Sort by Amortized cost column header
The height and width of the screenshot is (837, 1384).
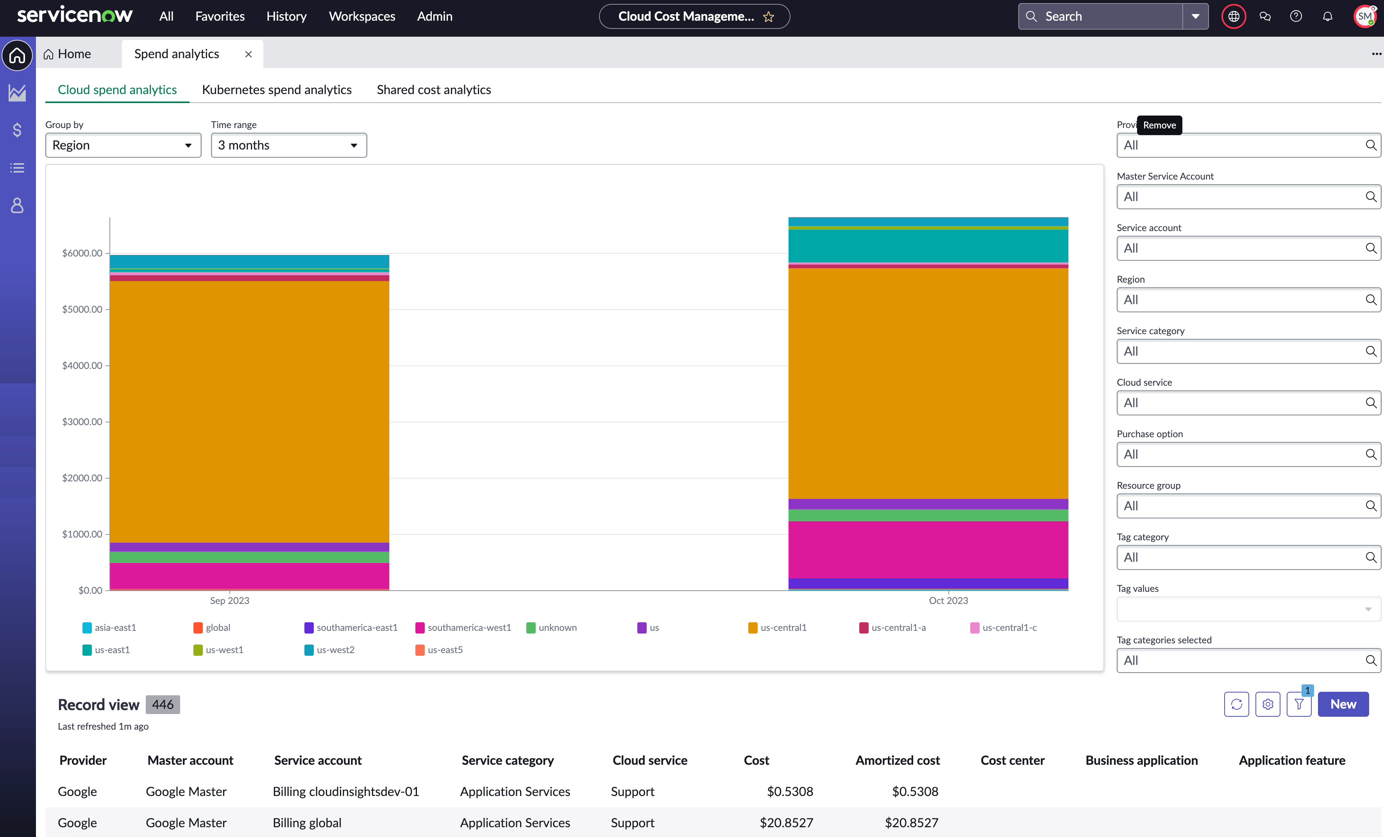pyautogui.click(x=898, y=760)
